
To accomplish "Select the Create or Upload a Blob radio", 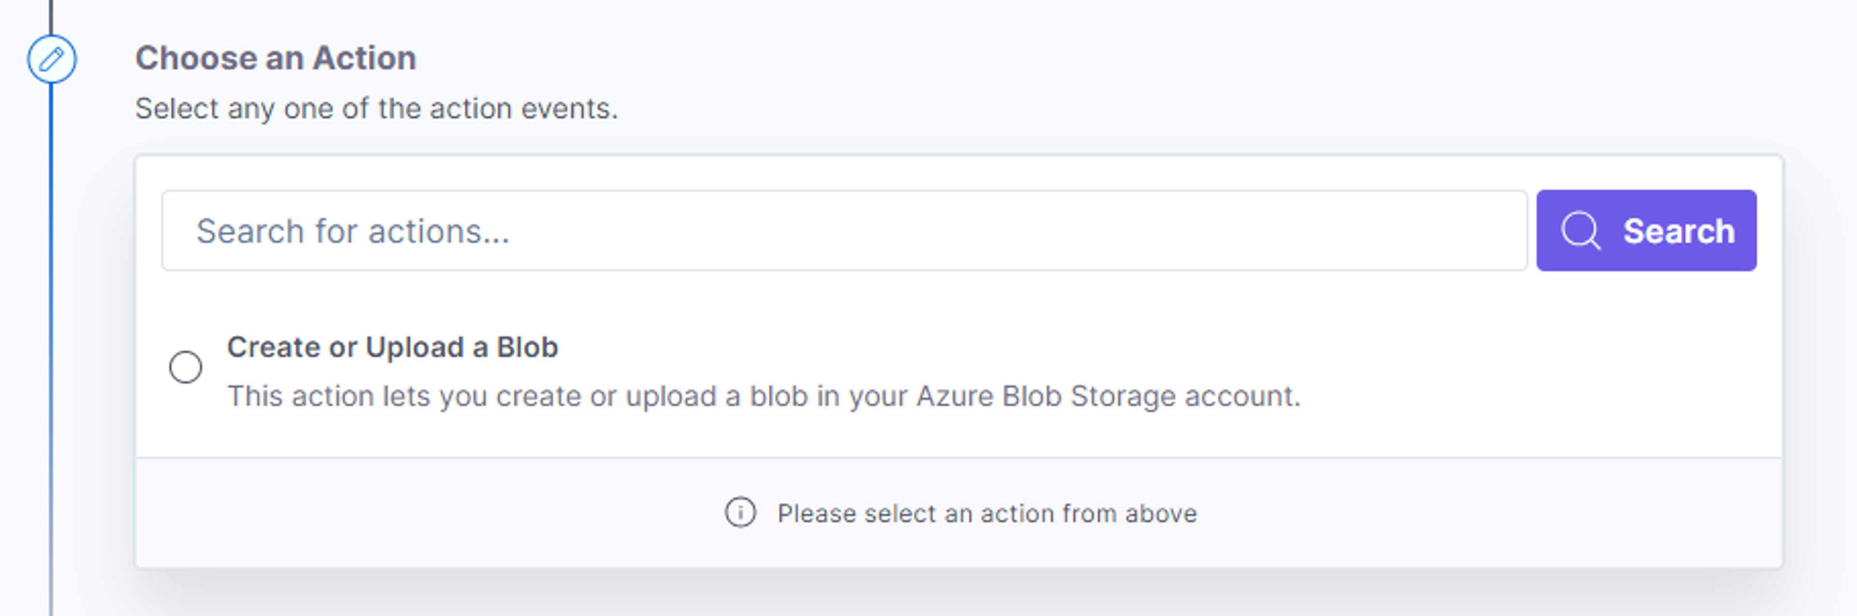I will pyautogui.click(x=185, y=367).
